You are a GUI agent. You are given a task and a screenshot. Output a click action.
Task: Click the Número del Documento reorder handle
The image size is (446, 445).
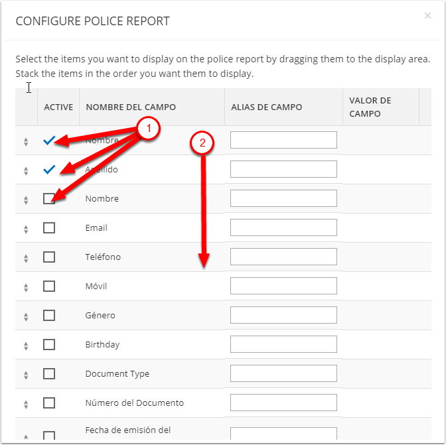pos(26,405)
